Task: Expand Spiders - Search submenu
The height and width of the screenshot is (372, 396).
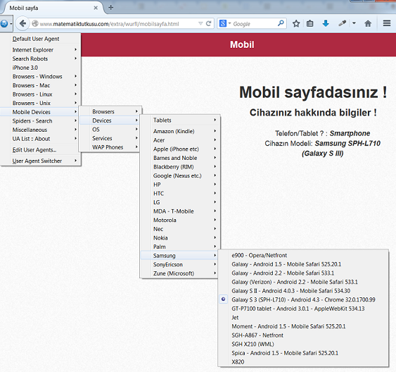Action: (x=41, y=121)
